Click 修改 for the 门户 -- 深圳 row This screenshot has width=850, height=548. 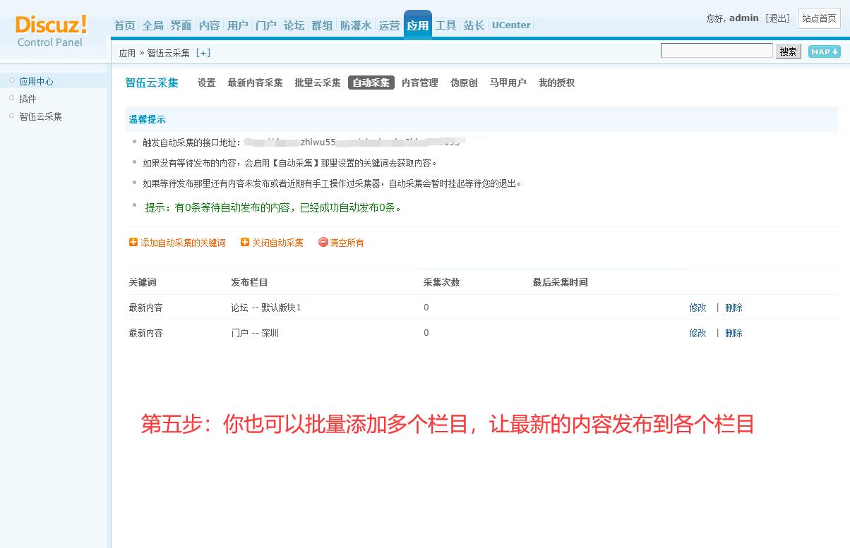tap(698, 333)
